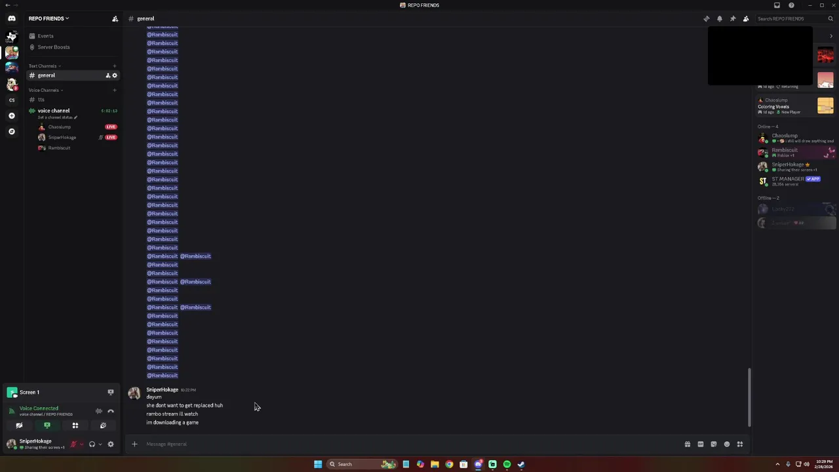Viewport: 839px width, 472px height.
Task: Open Server Boosts
Action: [72, 47]
